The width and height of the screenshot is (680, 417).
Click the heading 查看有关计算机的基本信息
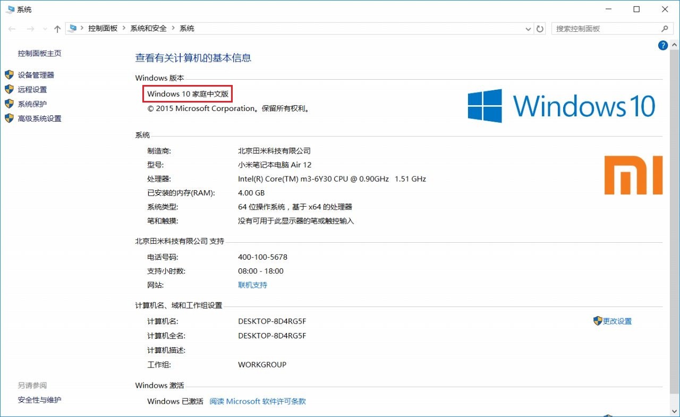click(193, 58)
